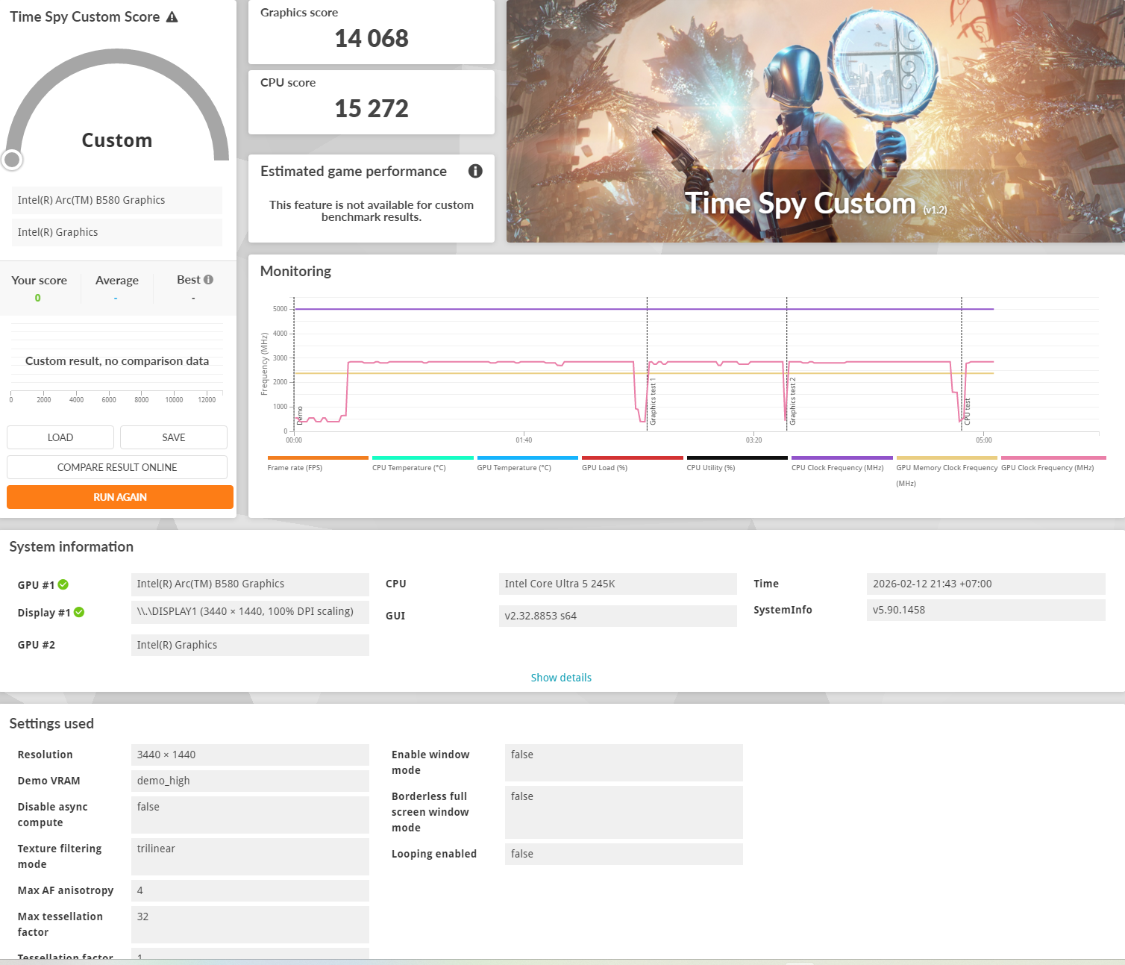Viewport: 1125px width, 965px height.
Task: Start the benchmark with RUN AGAIN
Action: coord(120,497)
